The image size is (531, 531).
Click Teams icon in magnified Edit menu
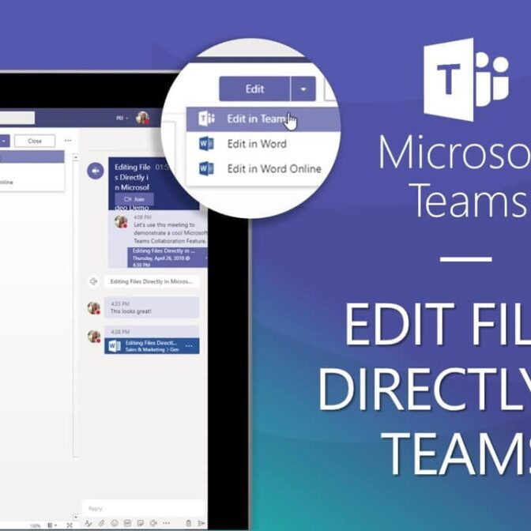[x=206, y=119]
